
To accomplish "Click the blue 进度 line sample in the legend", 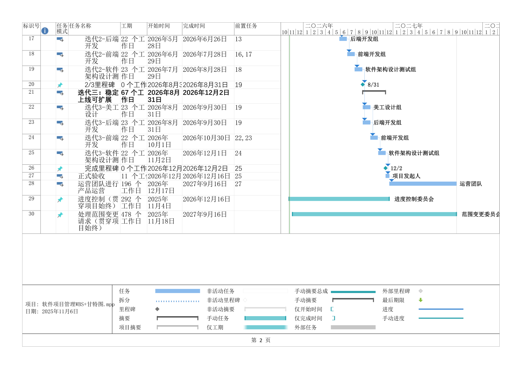I will point(441,309).
